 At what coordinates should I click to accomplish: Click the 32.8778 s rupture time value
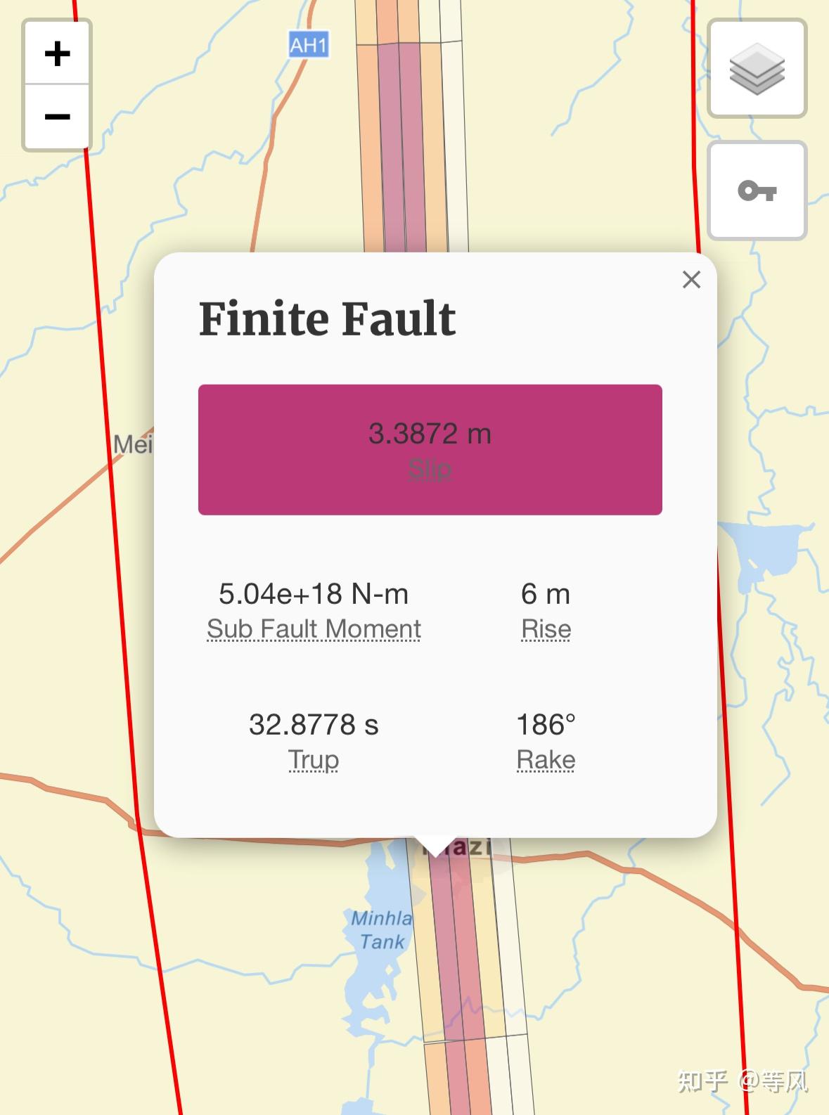point(314,725)
